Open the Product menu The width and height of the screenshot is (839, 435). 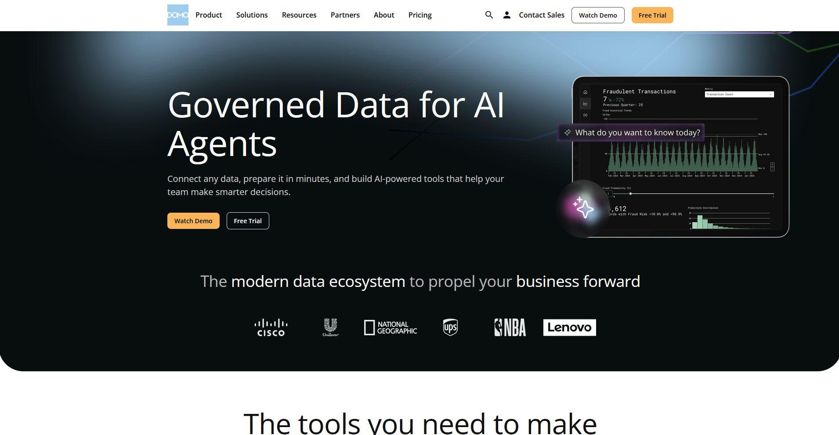[x=209, y=15]
